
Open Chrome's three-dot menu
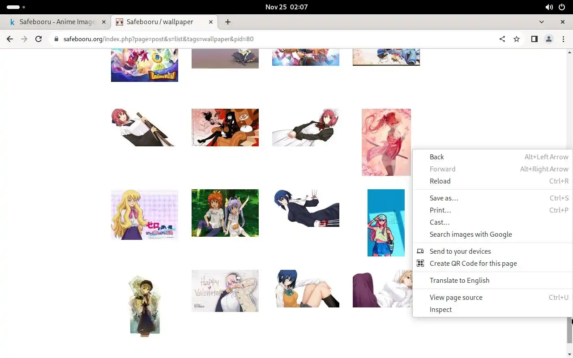pos(563,39)
